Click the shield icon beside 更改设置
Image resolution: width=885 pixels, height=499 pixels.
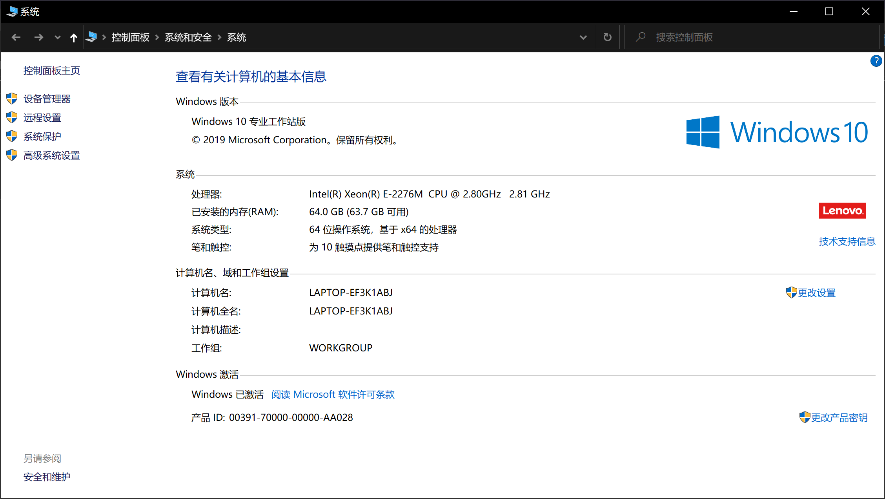coord(791,292)
